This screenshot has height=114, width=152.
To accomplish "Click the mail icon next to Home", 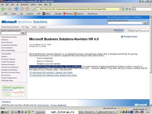I will pos(33,9).
